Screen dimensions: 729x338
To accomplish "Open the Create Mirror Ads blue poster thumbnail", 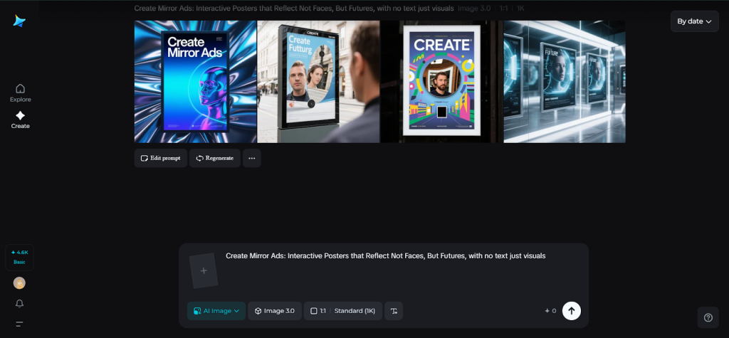I will [x=195, y=82].
